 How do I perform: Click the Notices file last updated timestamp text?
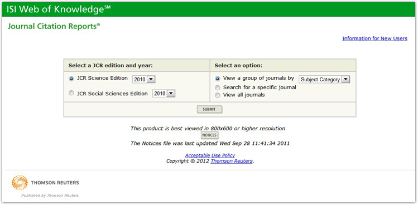[210, 144]
